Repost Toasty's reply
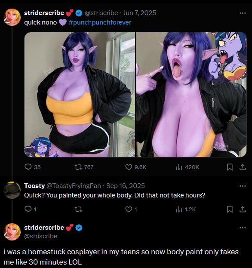252x268 pixels. (78, 209)
